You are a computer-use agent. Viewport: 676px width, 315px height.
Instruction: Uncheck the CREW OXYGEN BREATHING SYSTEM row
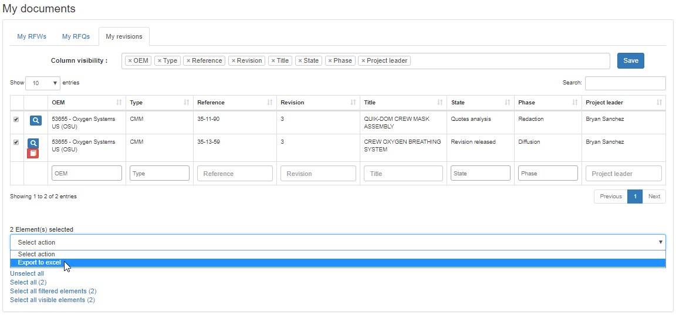click(16, 142)
